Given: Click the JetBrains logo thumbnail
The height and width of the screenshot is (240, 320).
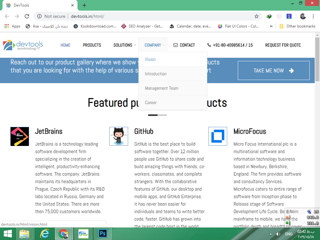Looking at the screenshot, I should (20, 136).
